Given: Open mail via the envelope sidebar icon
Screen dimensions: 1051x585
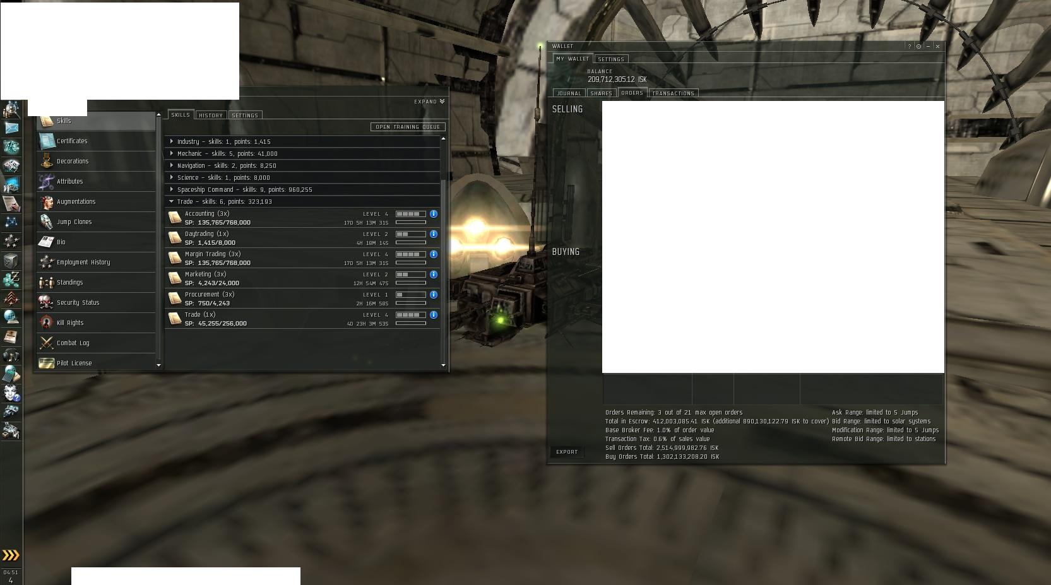Looking at the screenshot, I should point(11,127).
